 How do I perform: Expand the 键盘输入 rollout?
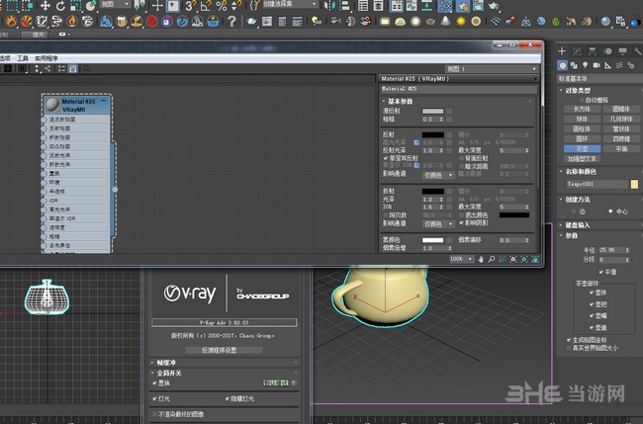coord(561,225)
